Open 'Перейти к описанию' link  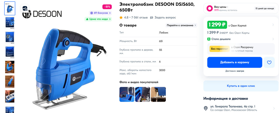(x=181, y=25)
